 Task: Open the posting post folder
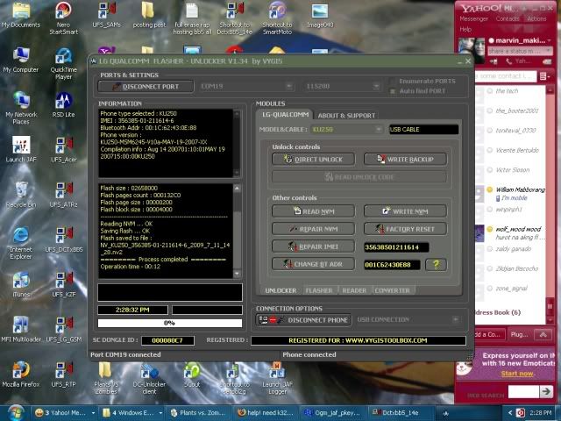coord(149,15)
